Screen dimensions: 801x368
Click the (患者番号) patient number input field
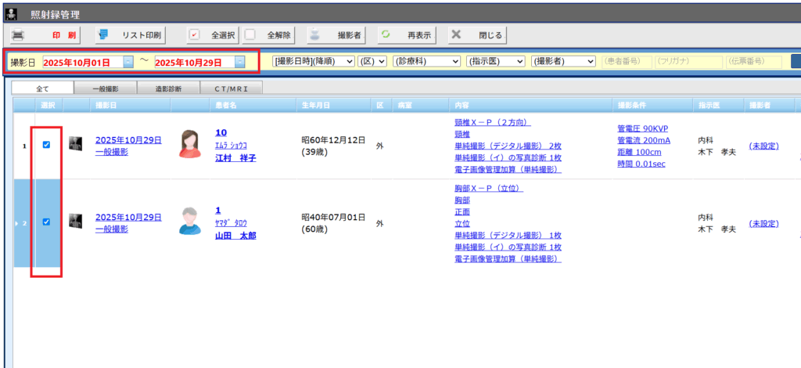[x=626, y=61]
